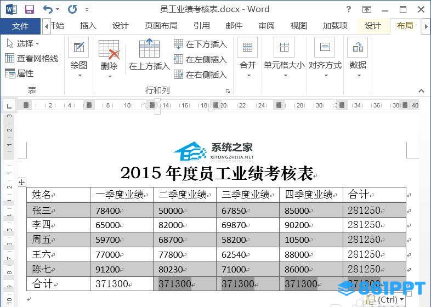431x307 pixels.
Task: Switch to the Page Layout (页面布局) tab
Action: [161, 26]
